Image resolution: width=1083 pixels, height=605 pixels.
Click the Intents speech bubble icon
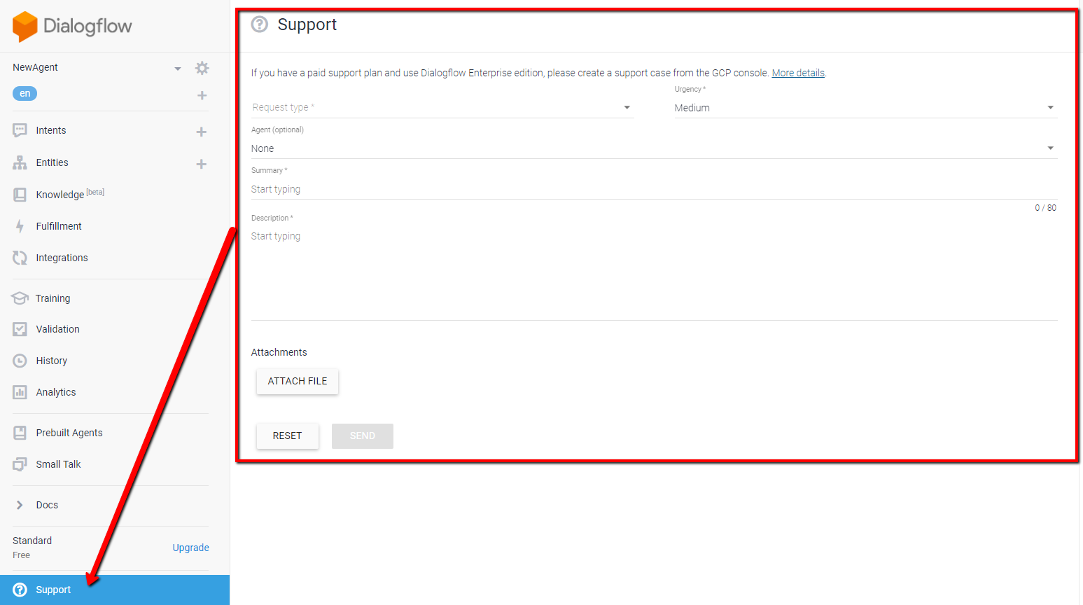20,130
